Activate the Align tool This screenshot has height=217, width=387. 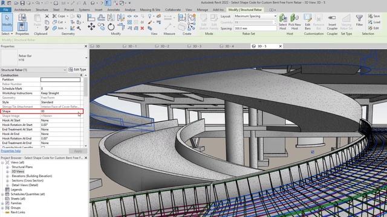pyautogui.click(x=91, y=17)
